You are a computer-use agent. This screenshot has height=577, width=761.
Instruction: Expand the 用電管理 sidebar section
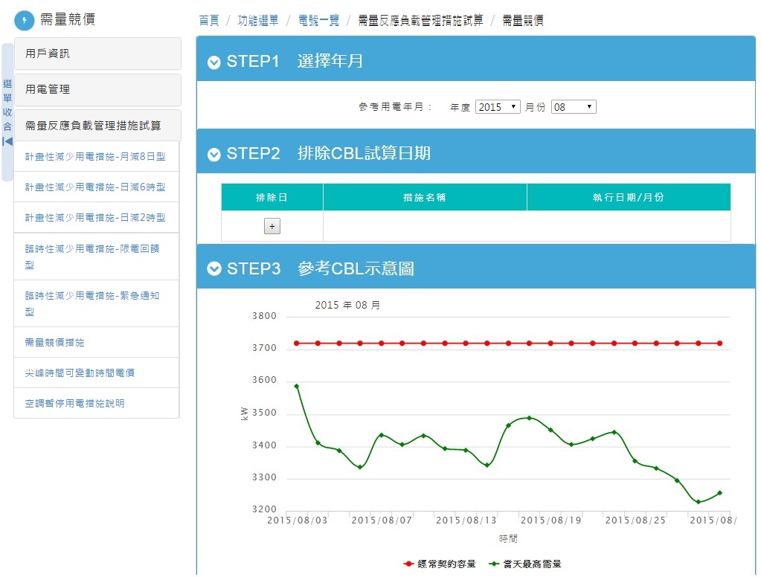tap(97, 89)
